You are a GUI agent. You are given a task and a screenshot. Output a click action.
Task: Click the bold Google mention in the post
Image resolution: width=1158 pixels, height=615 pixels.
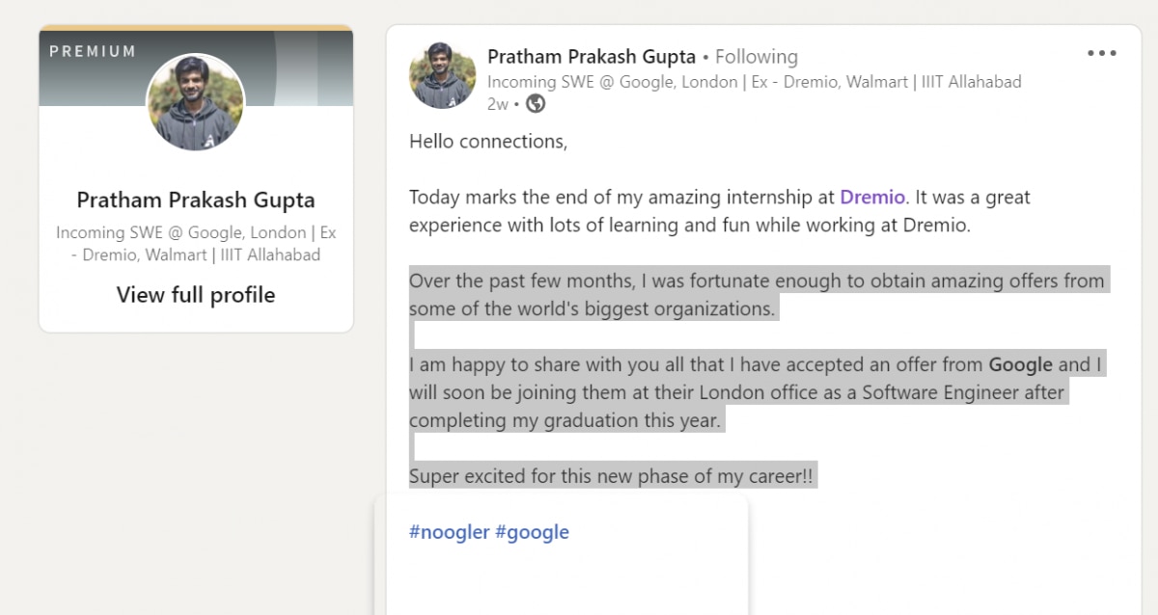pyautogui.click(x=1020, y=365)
